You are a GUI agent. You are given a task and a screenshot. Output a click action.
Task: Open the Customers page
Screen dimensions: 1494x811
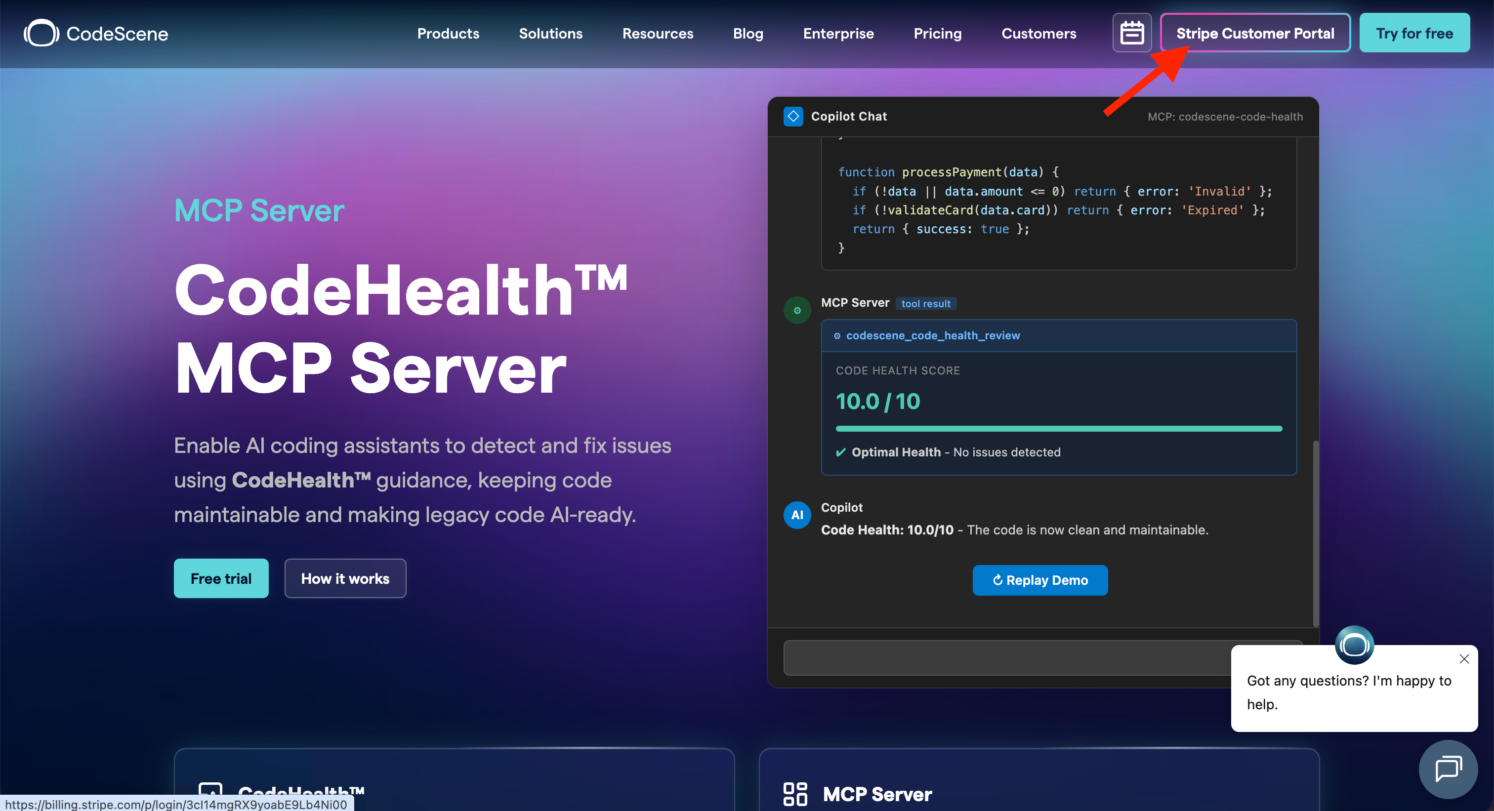pos(1038,33)
